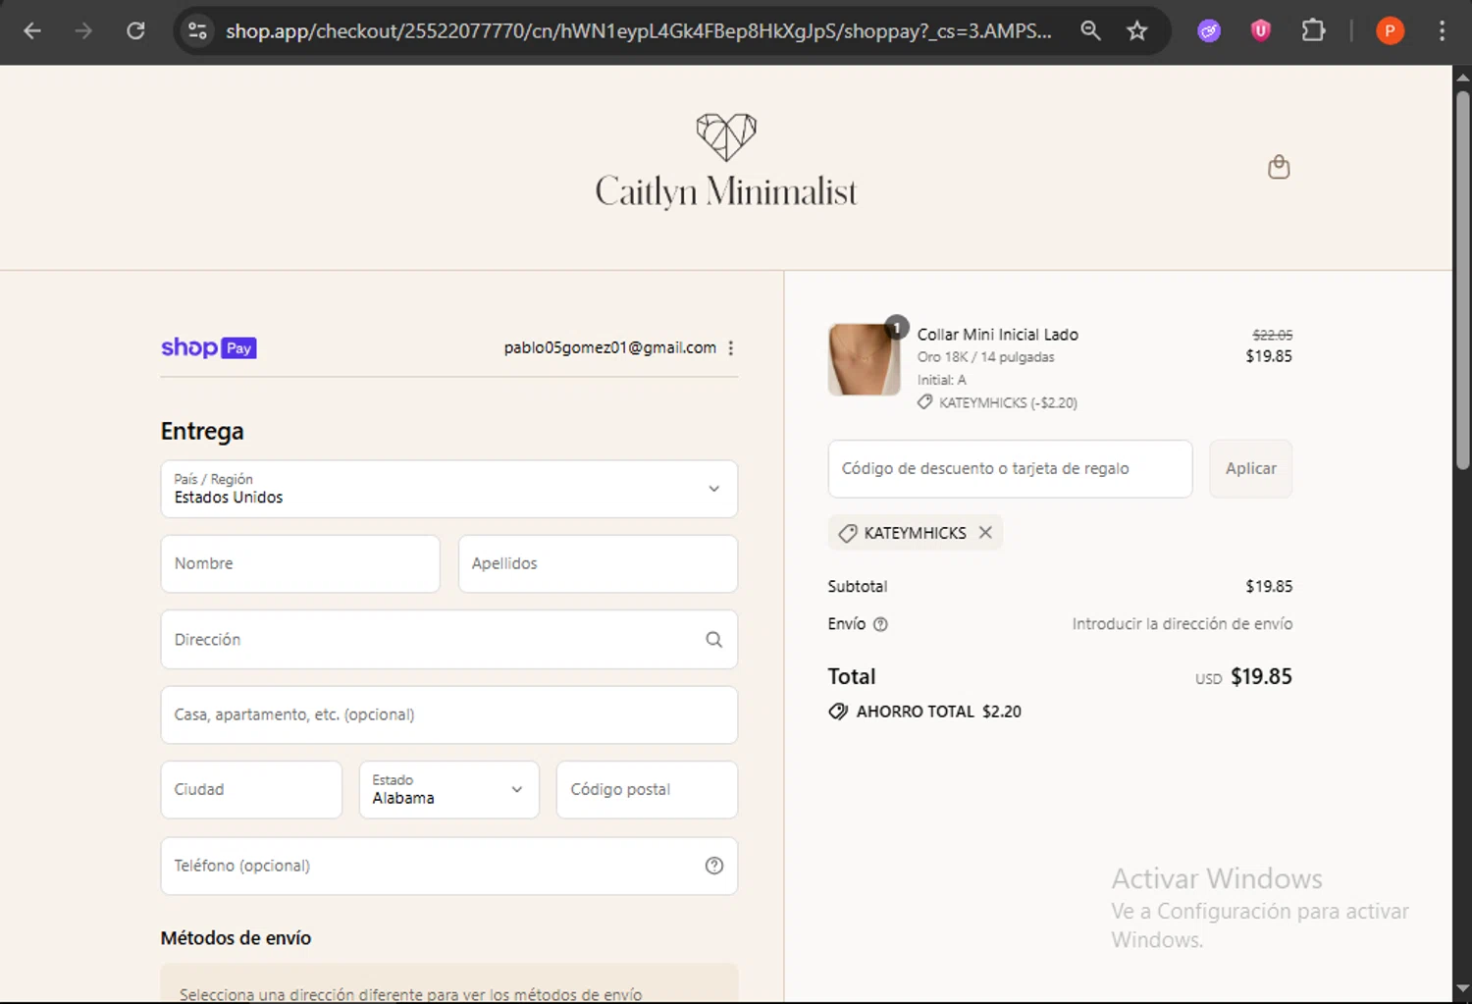The height and width of the screenshot is (1004, 1472).
Task: Click the browser URL address bar
Action: tap(638, 30)
